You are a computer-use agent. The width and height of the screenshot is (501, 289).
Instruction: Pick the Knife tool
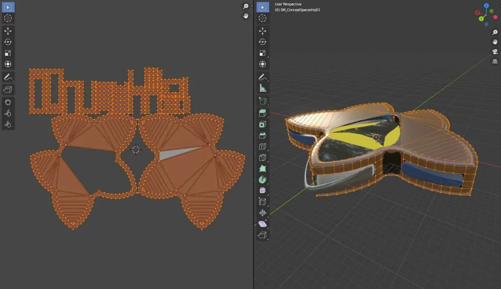point(263,157)
